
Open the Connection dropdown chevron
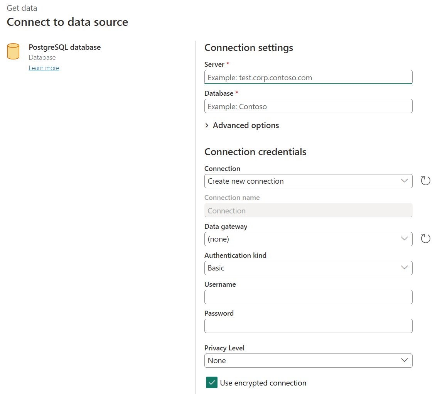tap(404, 181)
